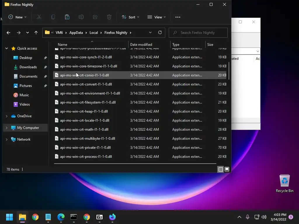
Task: Click the AppData breadcrumb
Action: point(76,33)
